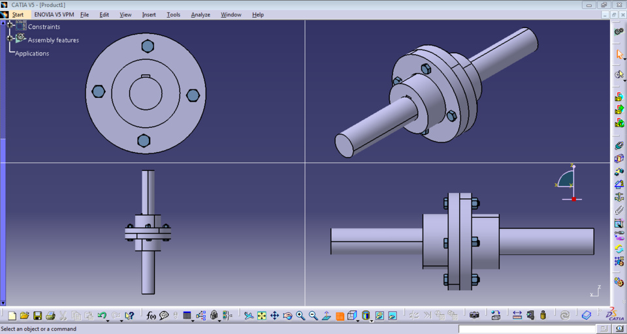
Task: Click the Hide/Show icon
Action: pos(380,316)
